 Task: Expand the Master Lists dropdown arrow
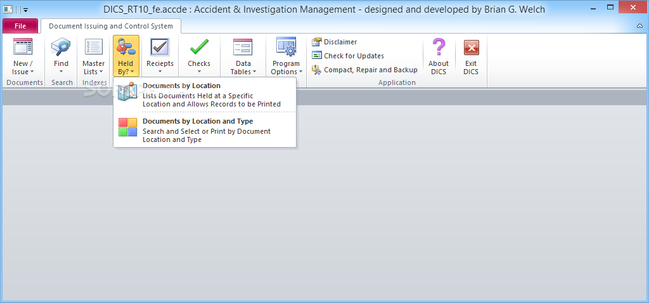coord(101,72)
